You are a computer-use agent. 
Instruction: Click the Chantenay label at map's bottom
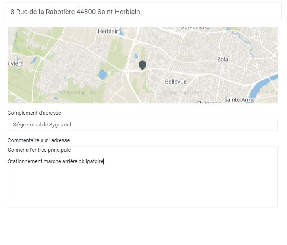pos(210,103)
